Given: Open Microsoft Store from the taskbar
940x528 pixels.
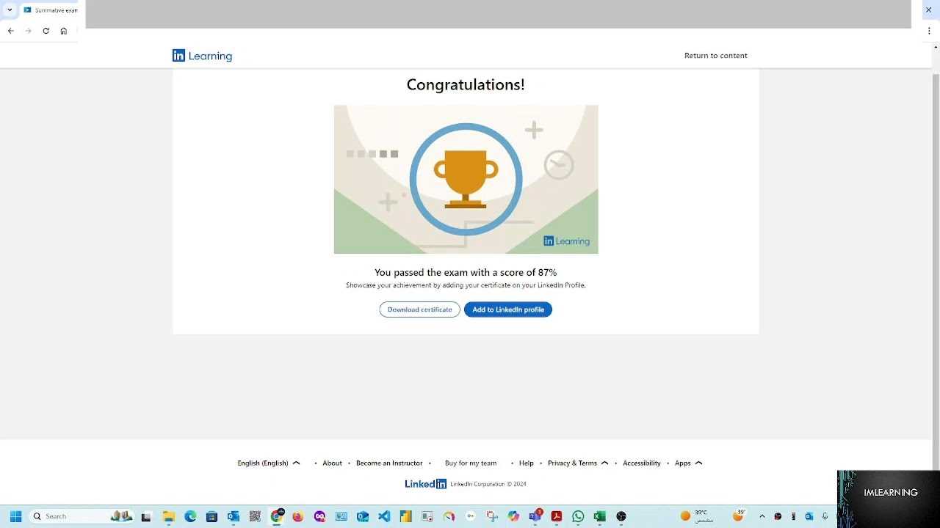Looking at the screenshot, I should (x=211, y=516).
